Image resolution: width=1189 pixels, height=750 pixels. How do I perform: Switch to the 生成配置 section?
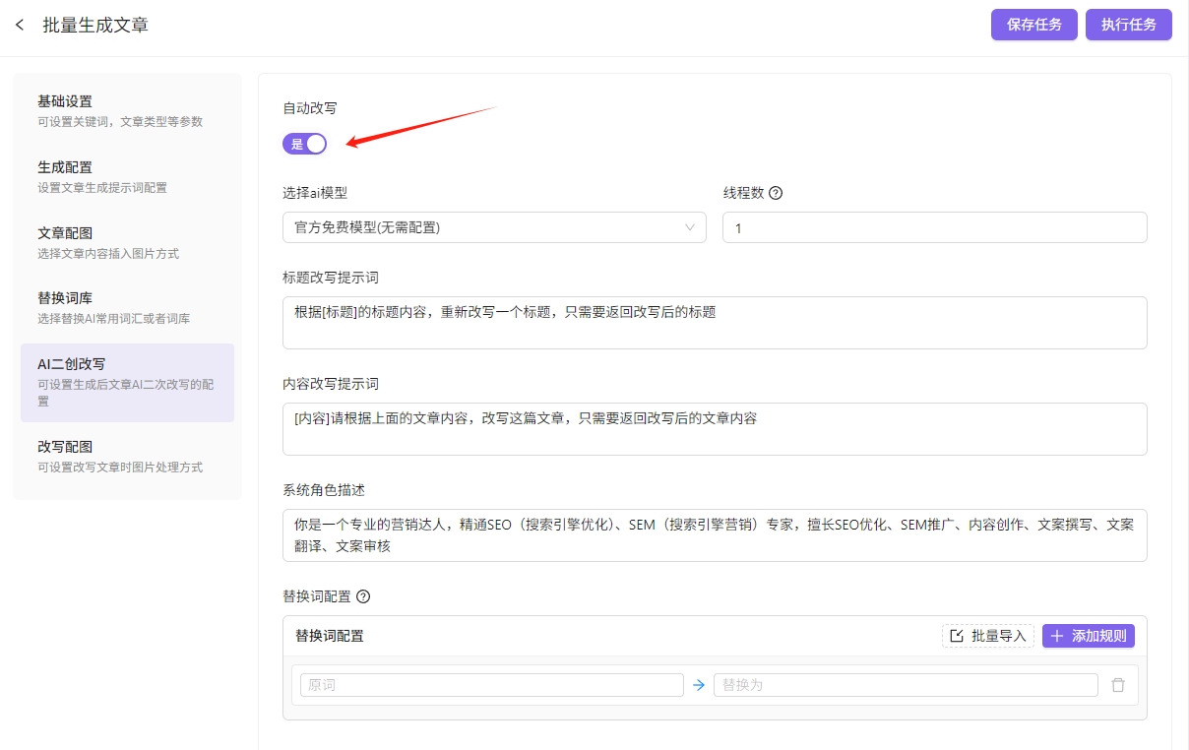pyautogui.click(x=127, y=176)
